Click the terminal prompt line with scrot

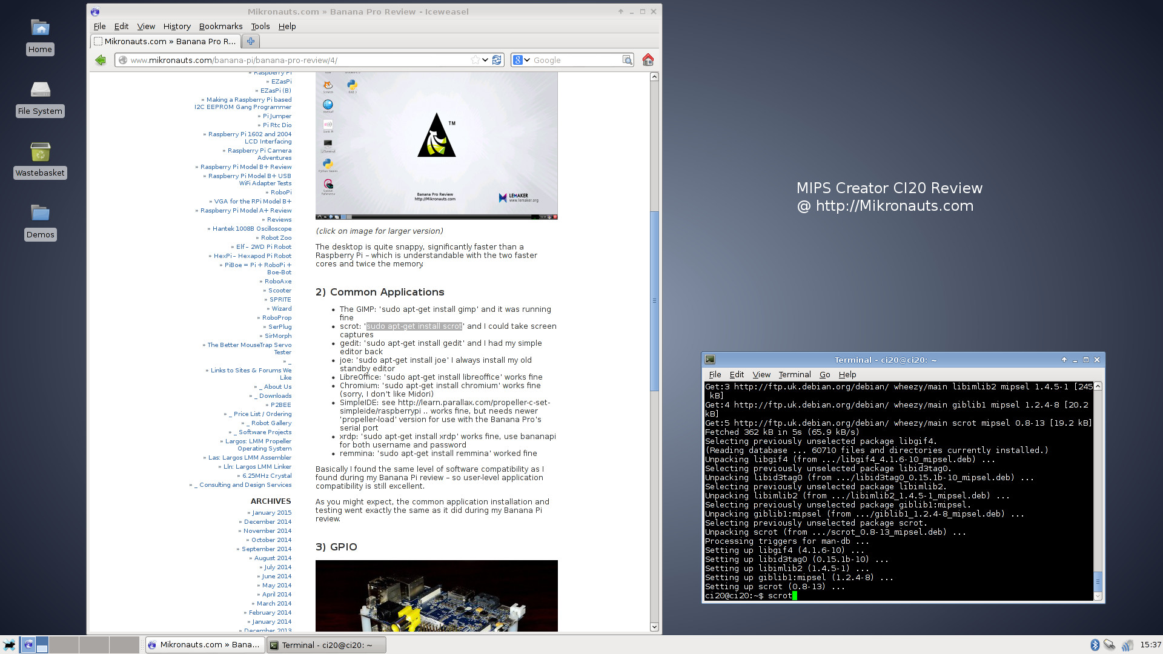pyautogui.click(x=751, y=596)
